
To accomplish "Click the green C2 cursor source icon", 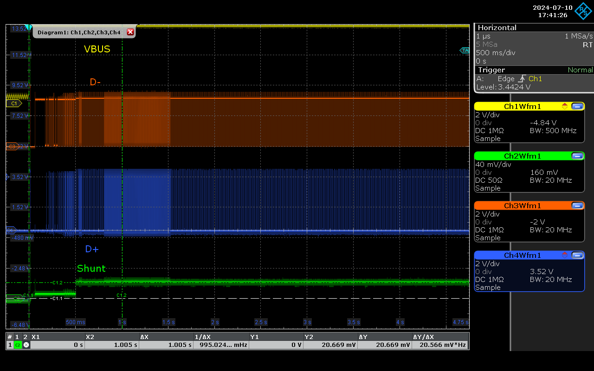I will coord(18,345).
